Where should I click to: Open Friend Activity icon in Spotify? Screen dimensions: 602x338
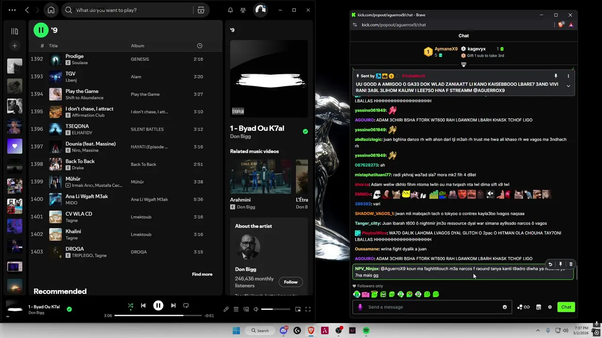click(243, 10)
